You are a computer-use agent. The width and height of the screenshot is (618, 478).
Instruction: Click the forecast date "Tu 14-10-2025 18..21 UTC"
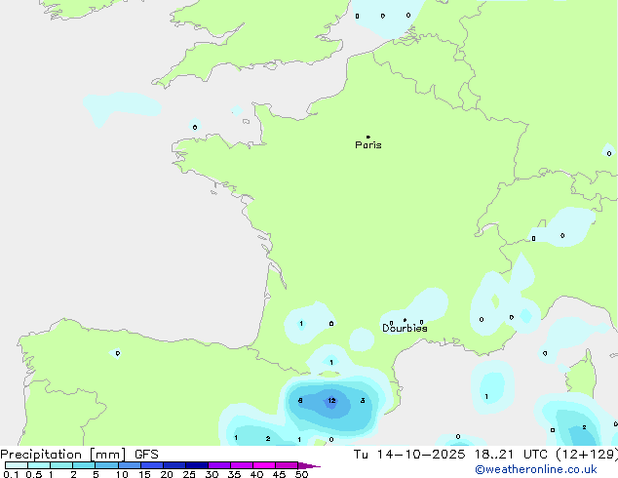pos(450,455)
